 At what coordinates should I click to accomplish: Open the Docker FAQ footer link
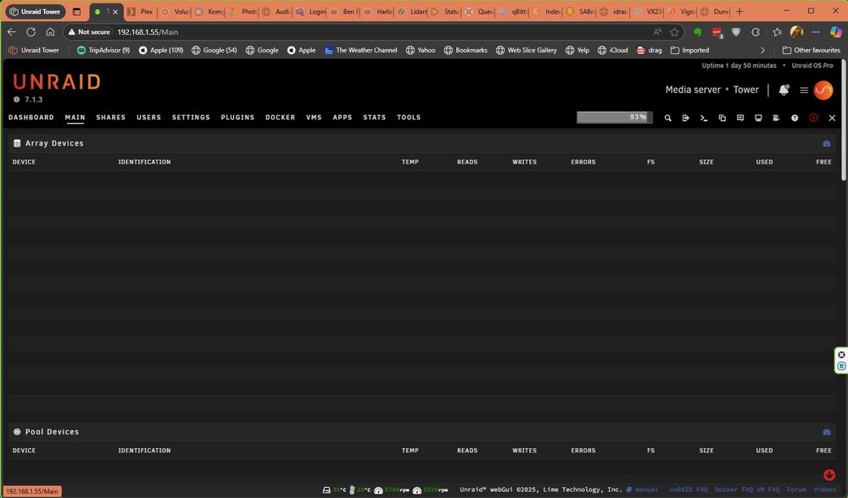coord(734,490)
